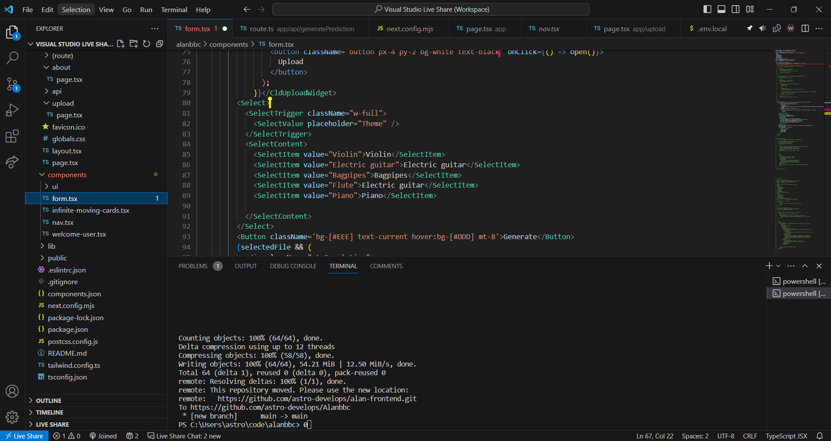The width and height of the screenshot is (831, 441).
Task: Open Run and Debug view
Action: (x=12, y=110)
